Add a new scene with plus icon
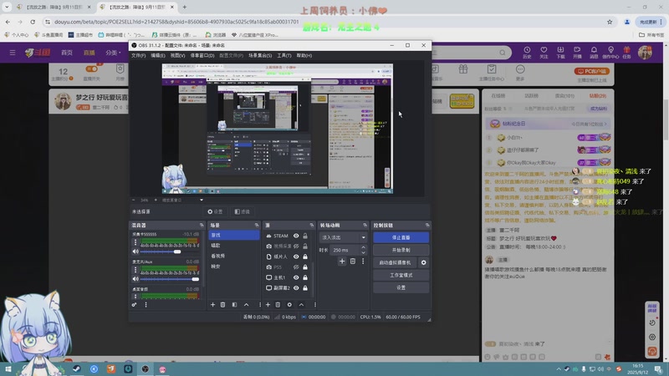Screen dimensions: 669x376 [212, 304]
